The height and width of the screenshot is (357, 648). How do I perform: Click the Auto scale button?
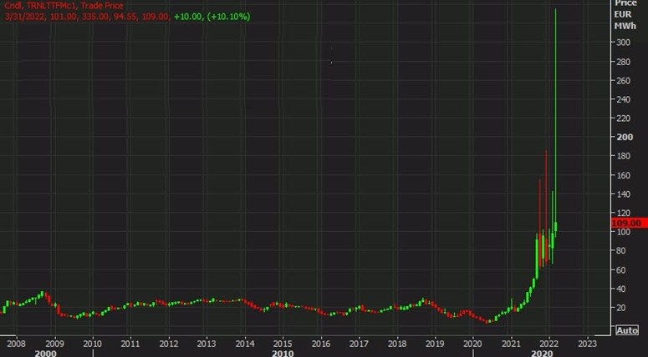coord(627,330)
